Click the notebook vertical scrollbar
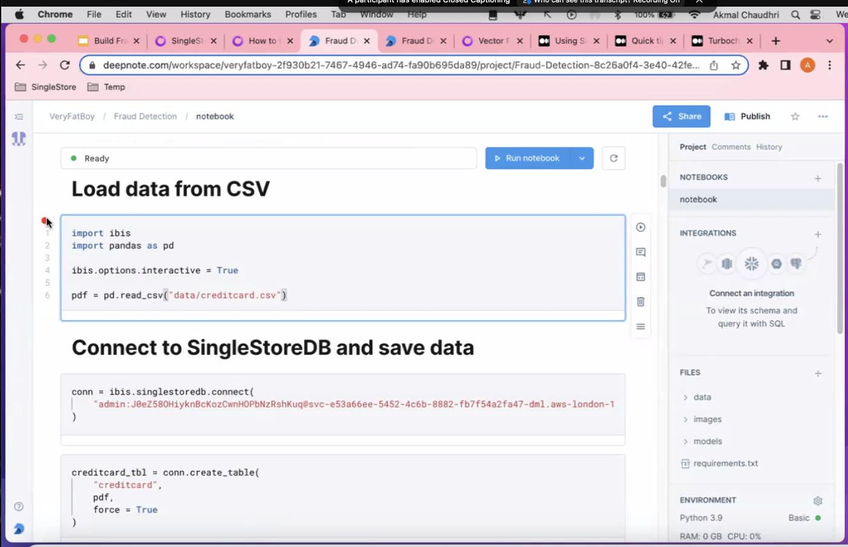This screenshot has width=848, height=547. pyautogui.click(x=663, y=181)
